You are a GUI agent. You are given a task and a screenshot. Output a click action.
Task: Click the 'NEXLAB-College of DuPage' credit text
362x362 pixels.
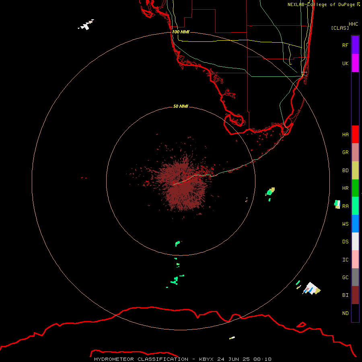click(x=321, y=4)
